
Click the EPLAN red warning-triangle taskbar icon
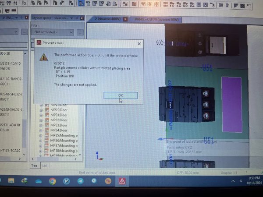click(x=122, y=181)
